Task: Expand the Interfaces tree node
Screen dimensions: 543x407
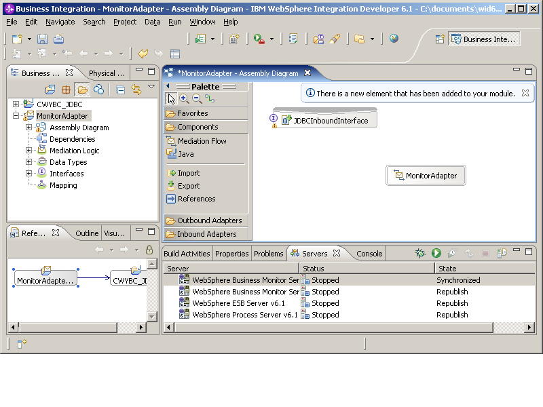Action: tap(29, 173)
